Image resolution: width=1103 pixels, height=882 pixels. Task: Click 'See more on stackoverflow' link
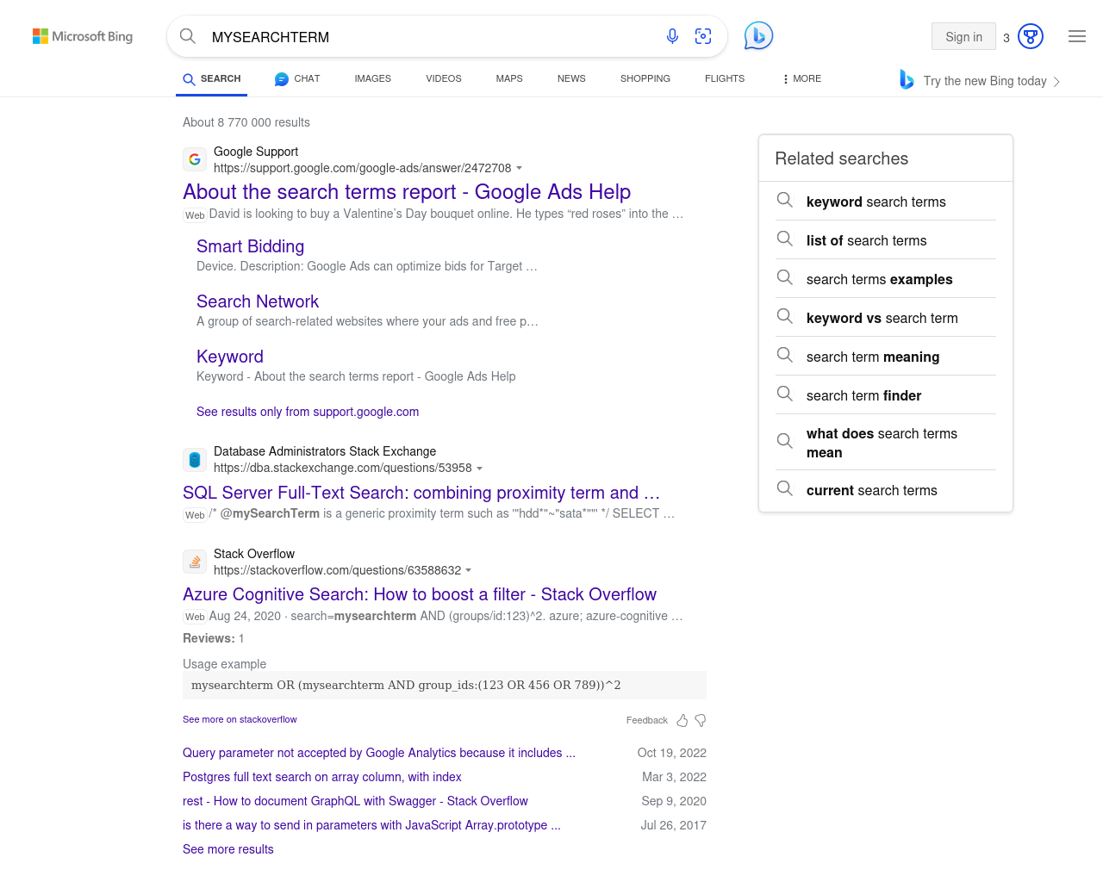[240, 719]
